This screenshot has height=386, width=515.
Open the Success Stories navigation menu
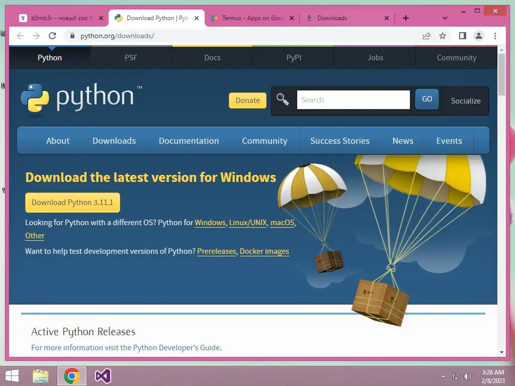[340, 141]
